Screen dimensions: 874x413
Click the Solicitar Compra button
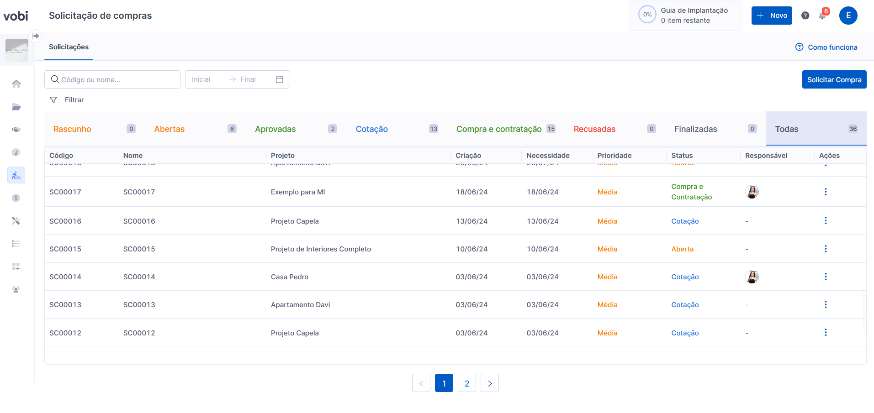(x=834, y=79)
